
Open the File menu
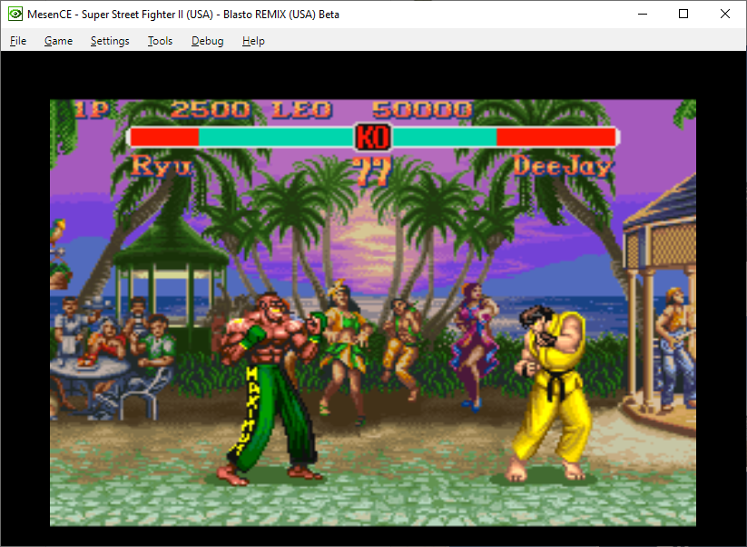point(18,41)
